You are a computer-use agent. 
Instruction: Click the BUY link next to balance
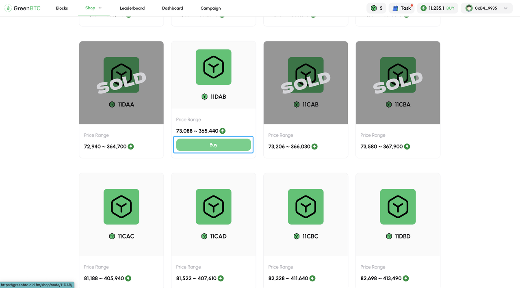(x=451, y=8)
